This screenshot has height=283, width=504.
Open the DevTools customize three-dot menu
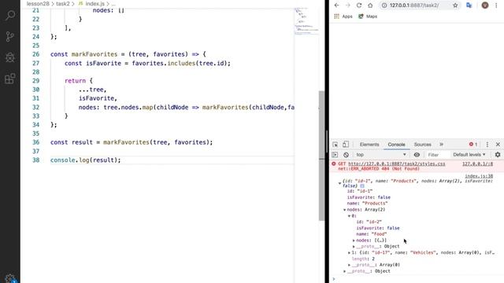pyautogui.click(x=487, y=145)
